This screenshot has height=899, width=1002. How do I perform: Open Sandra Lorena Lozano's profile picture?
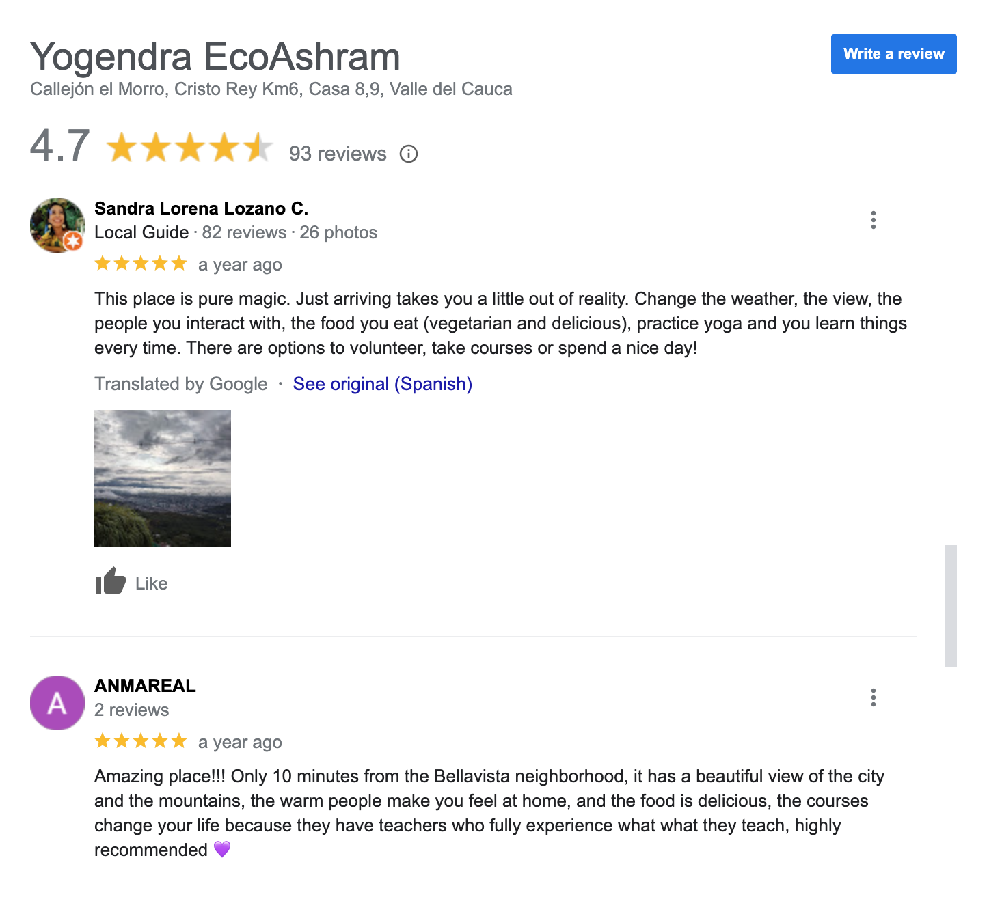point(57,225)
